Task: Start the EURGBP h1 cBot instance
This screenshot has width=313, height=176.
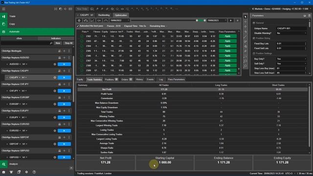Action: tap(64, 104)
